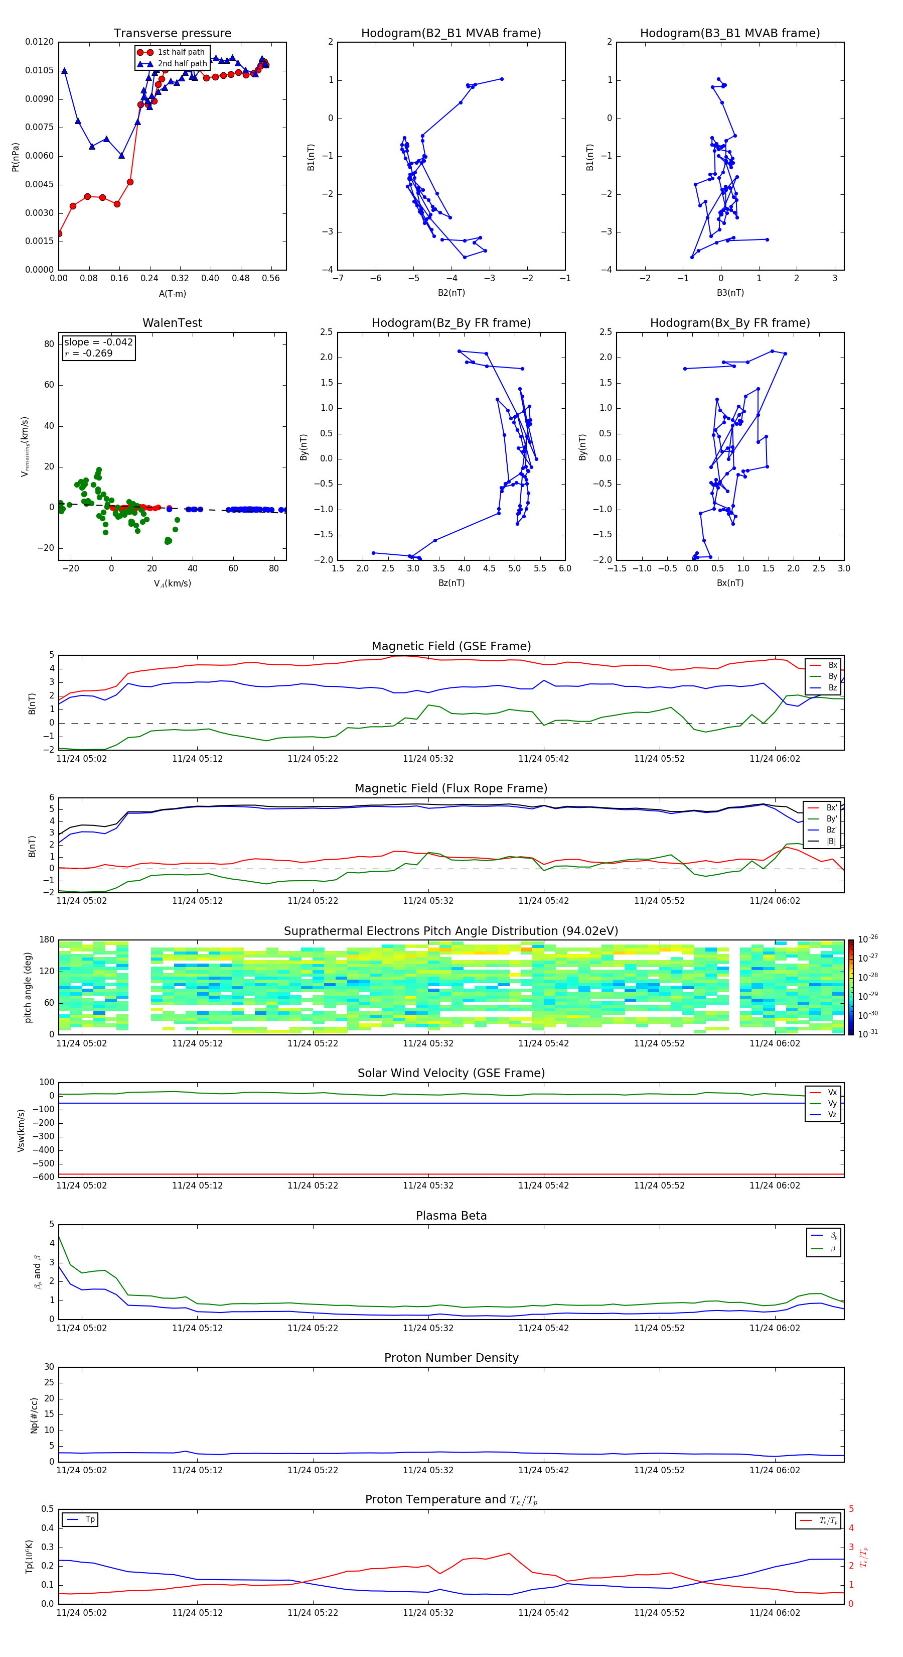The height and width of the screenshot is (1657, 903).
Task: Click 'Proton Temperature and Te/Tp' title
Action: (x=451, y=1500)
